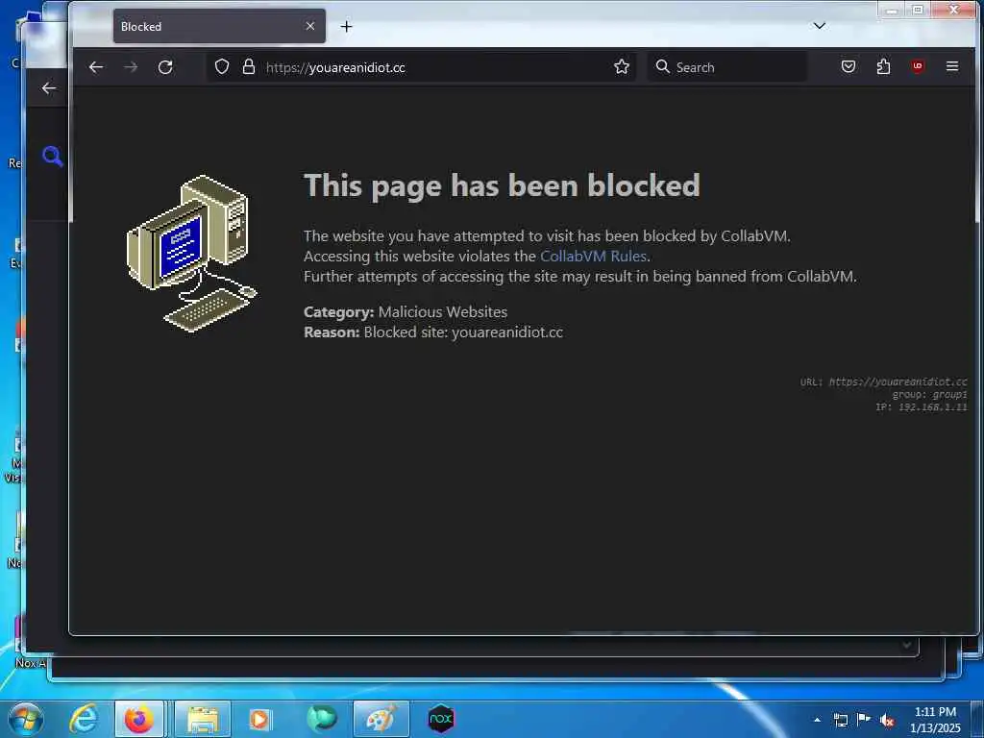Open the CollabVM Rules link
Viewport: 984px width, 738px height.
(593, 256)
